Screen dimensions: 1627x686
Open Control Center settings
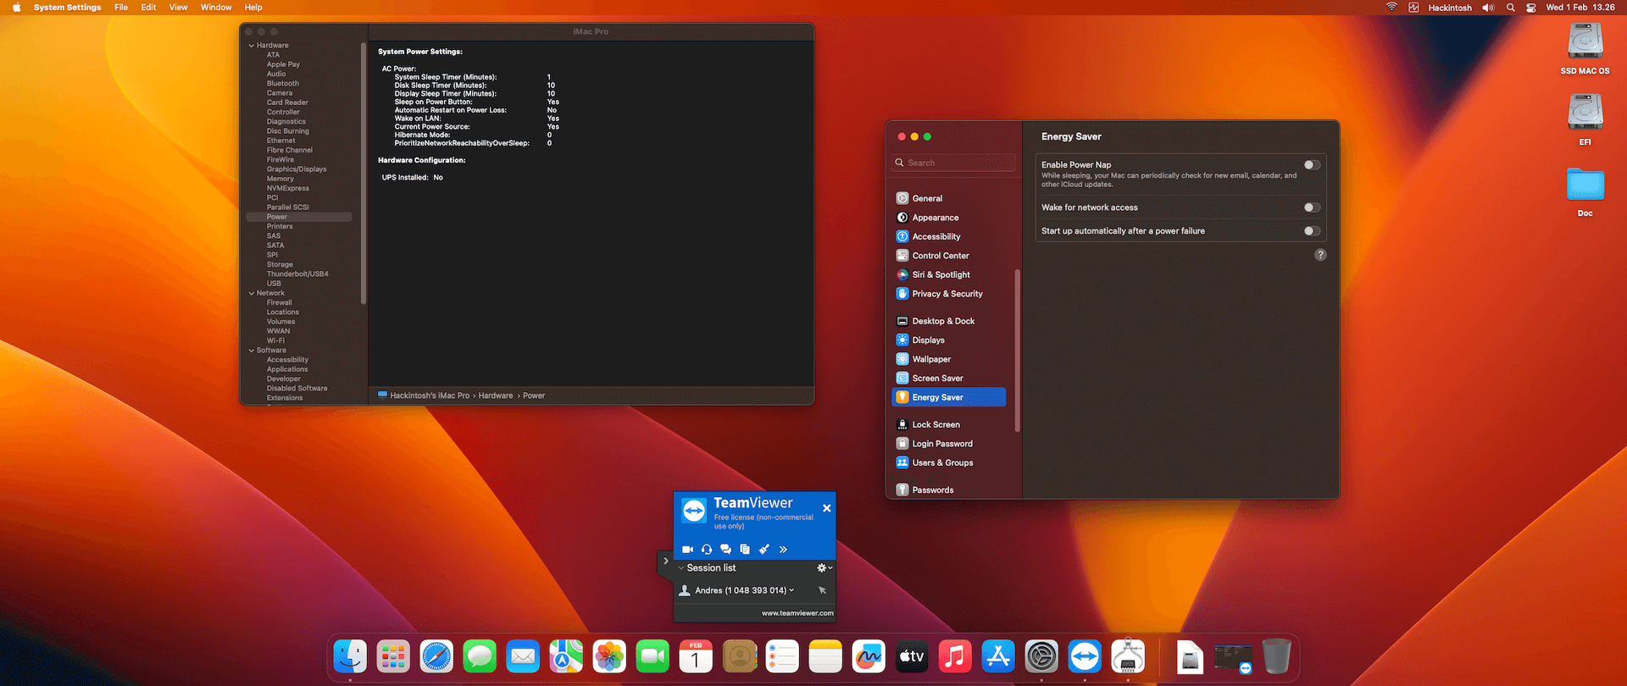pos(949,256)
